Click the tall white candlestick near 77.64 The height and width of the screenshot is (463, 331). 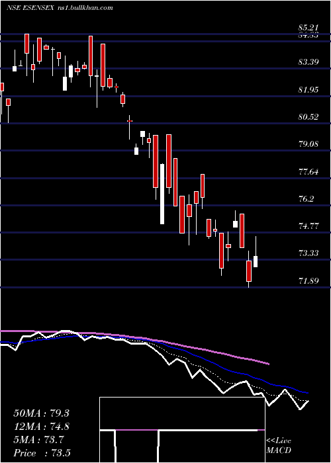tap(162, 194)
